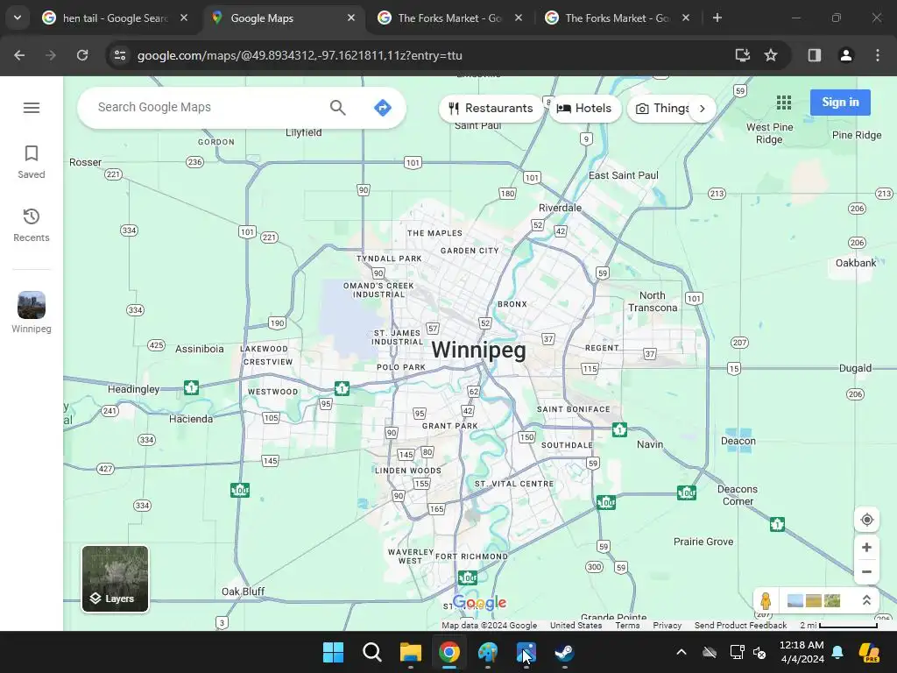897x673 pixels.
Task: Open the Google apps grid
Action: click(x=784, y=103)
